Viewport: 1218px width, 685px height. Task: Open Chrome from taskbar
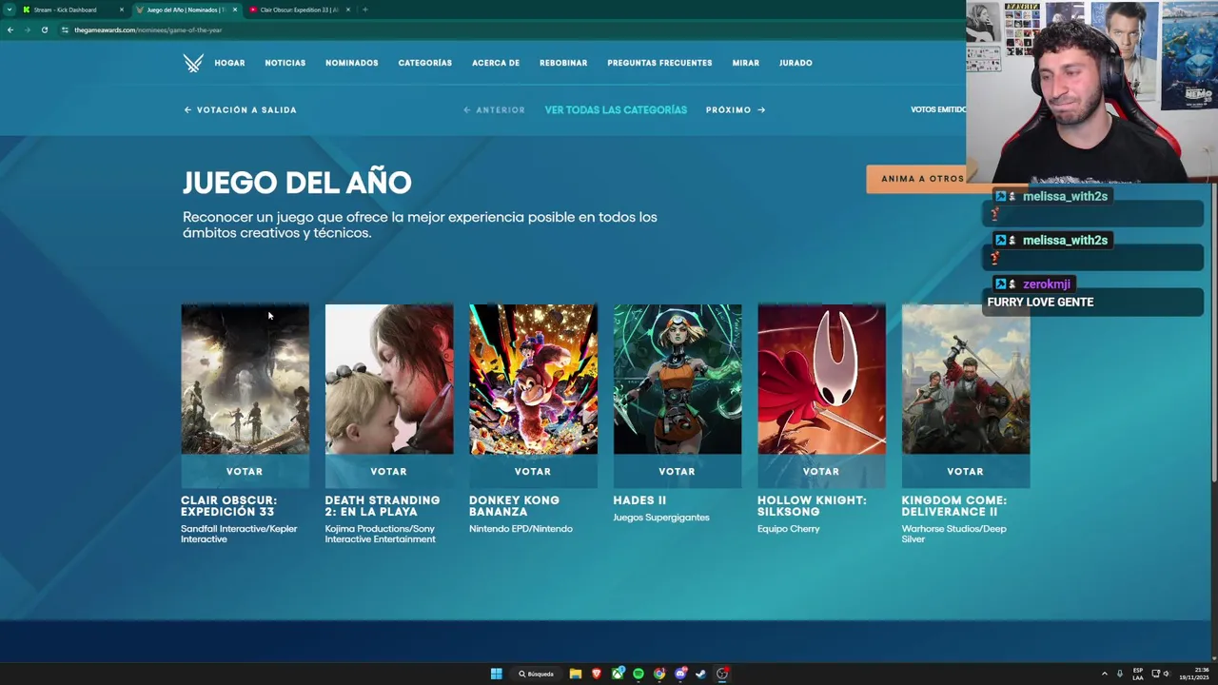(x=659, y=674)
